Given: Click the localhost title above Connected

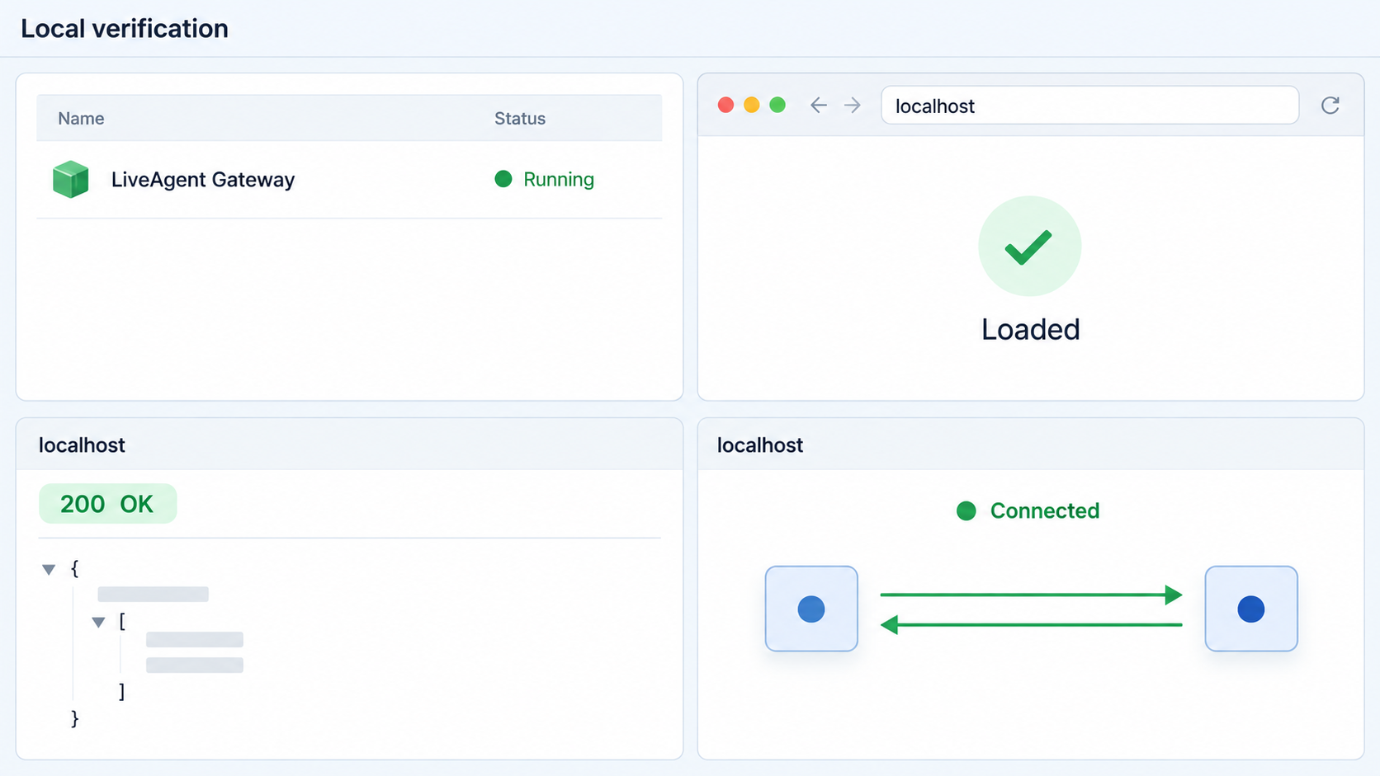Looking at the screenshot, I should click(x=760, y=445).
